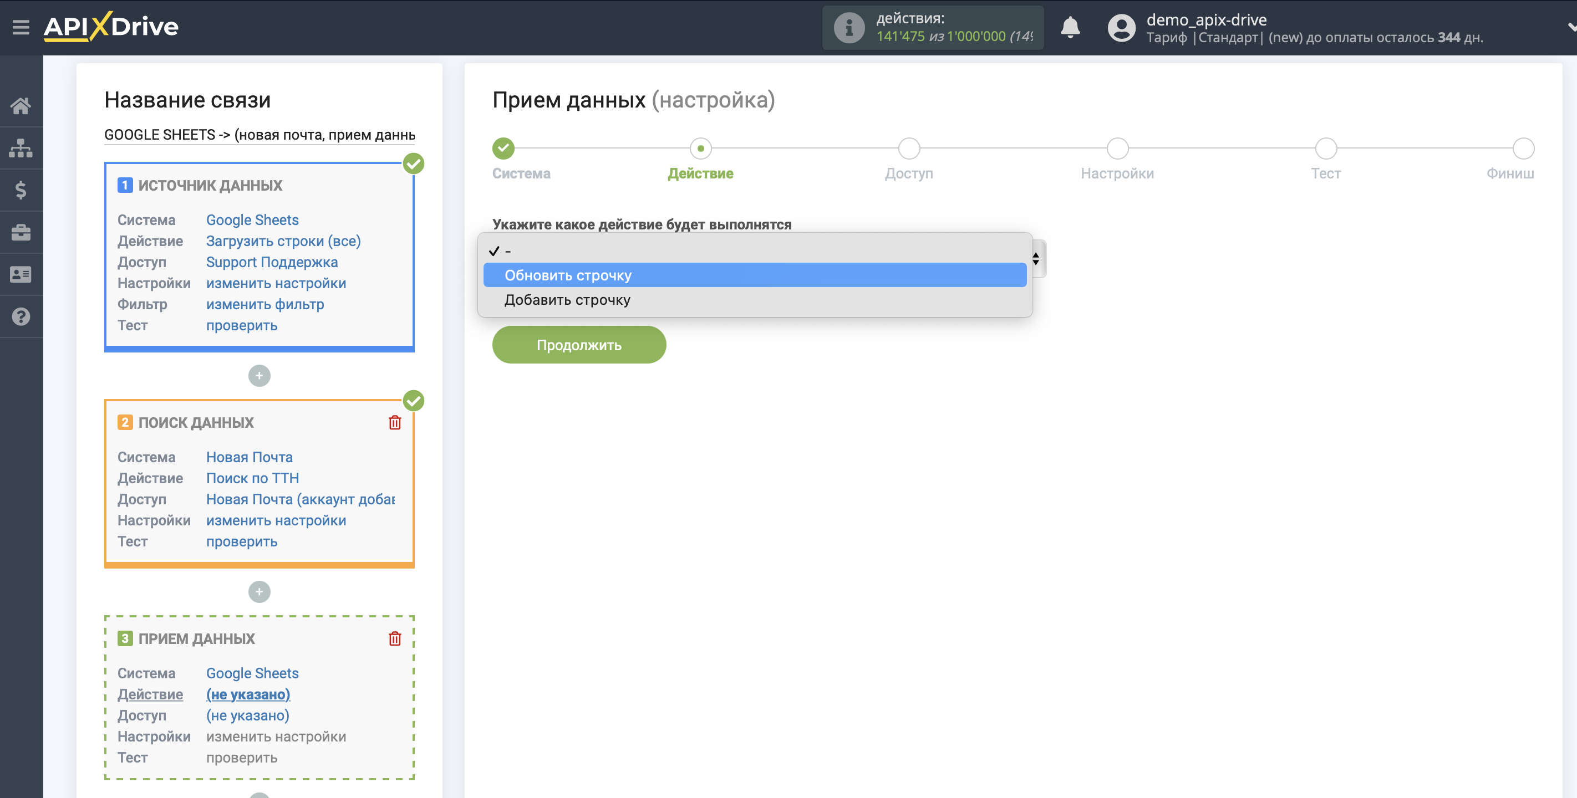Expand the account menu chevron
This screenshot has width=1577, height=798.
pyautogui.click(x=1571, y=28)
